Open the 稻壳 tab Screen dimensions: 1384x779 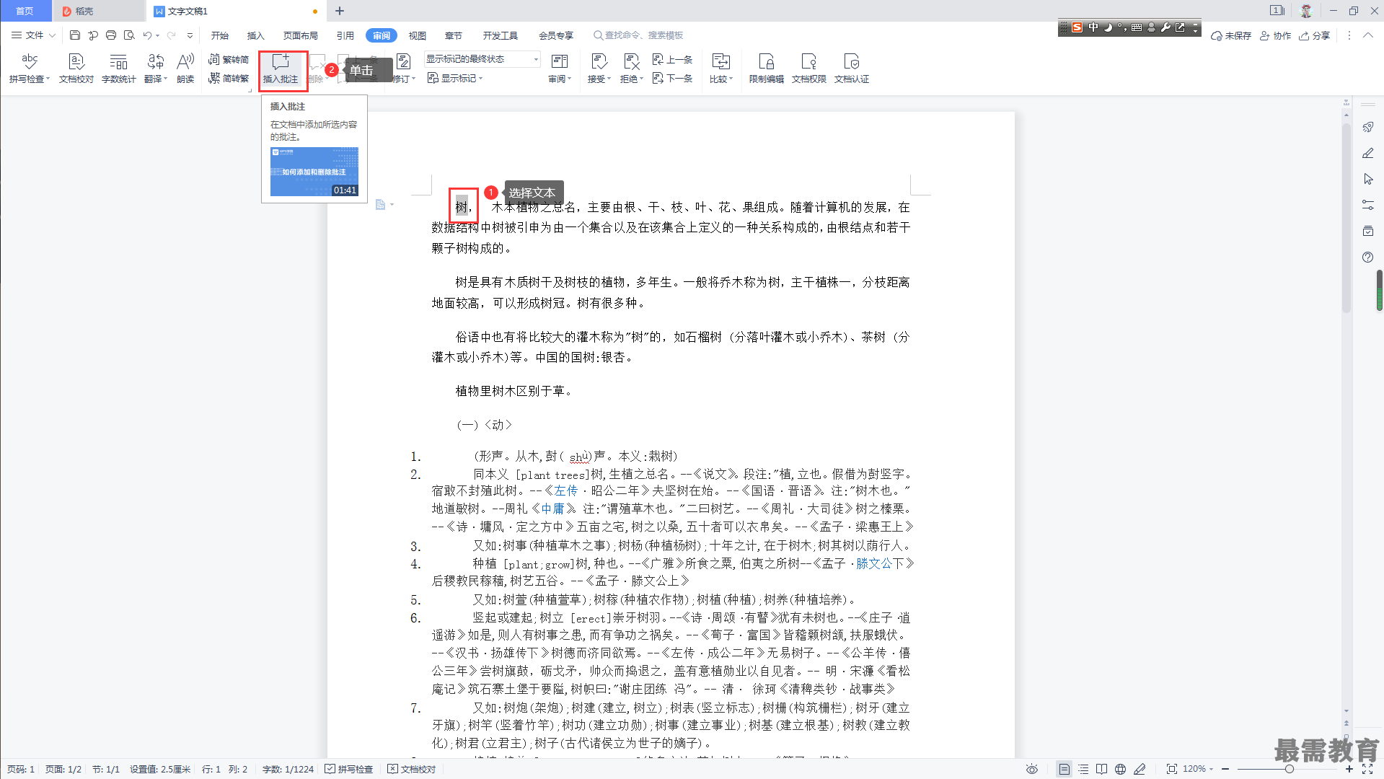click(99, 11)
